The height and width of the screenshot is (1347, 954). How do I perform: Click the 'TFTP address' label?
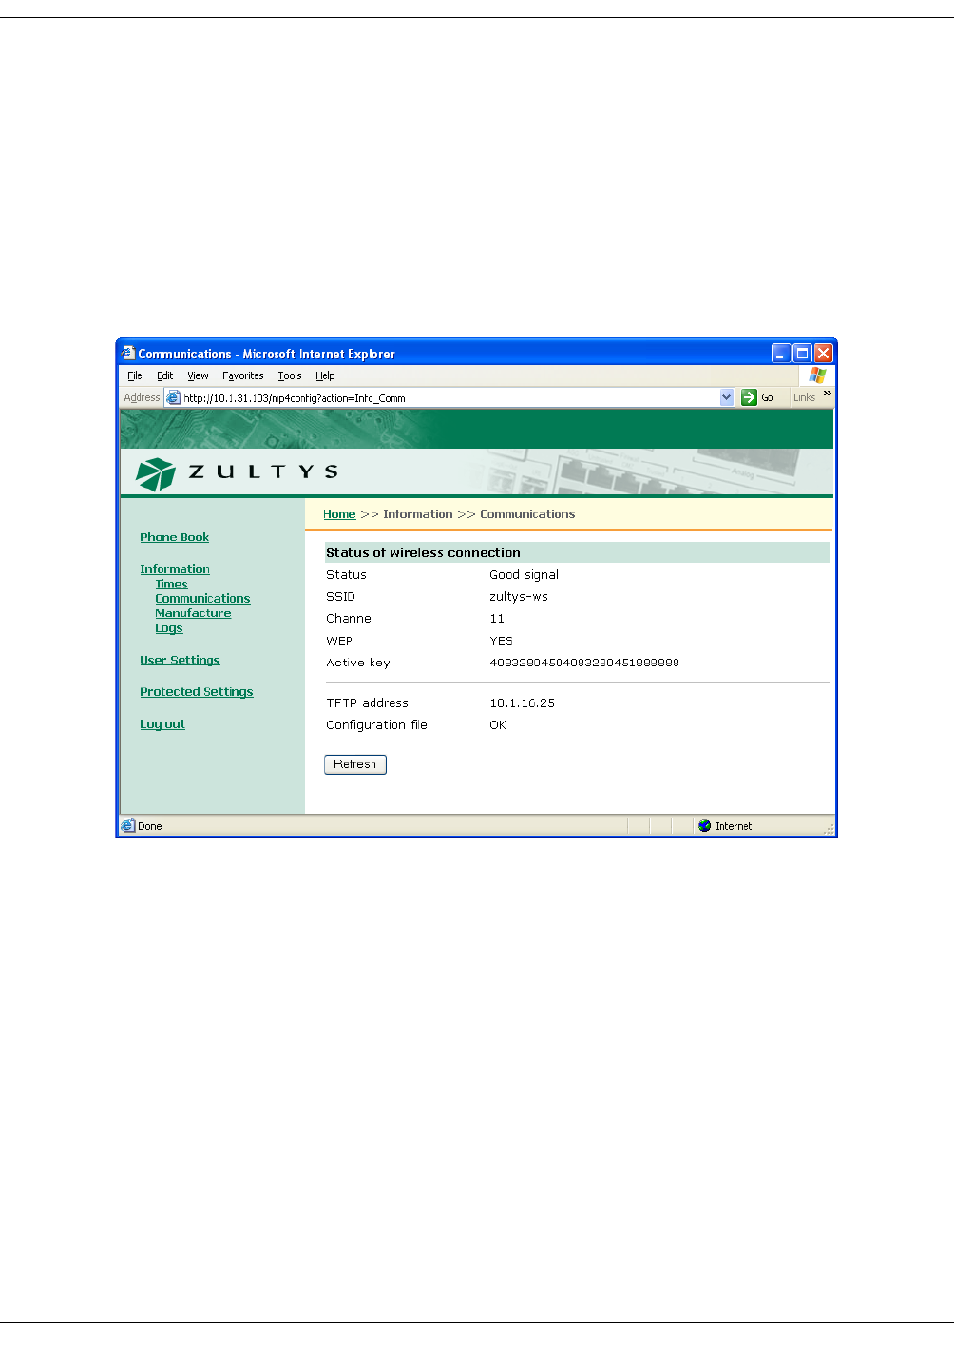[367, 703]
